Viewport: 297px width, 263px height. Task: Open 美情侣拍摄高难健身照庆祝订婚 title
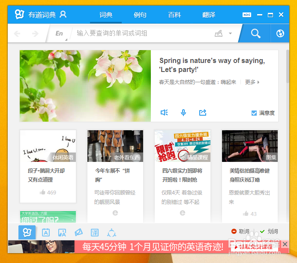[249, 175]
